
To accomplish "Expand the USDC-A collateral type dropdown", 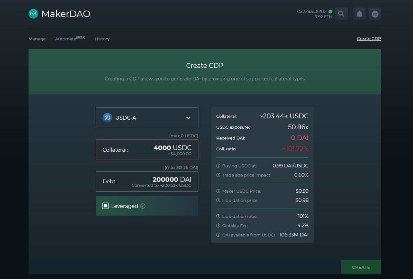I will (147, 118).
